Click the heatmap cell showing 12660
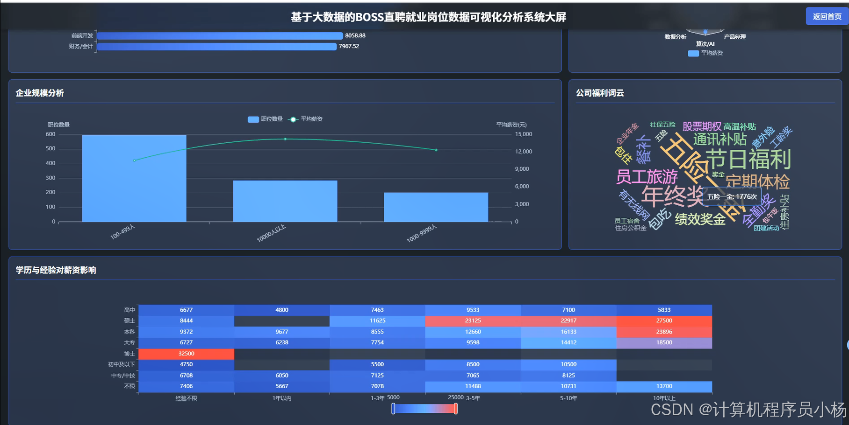 473,332
